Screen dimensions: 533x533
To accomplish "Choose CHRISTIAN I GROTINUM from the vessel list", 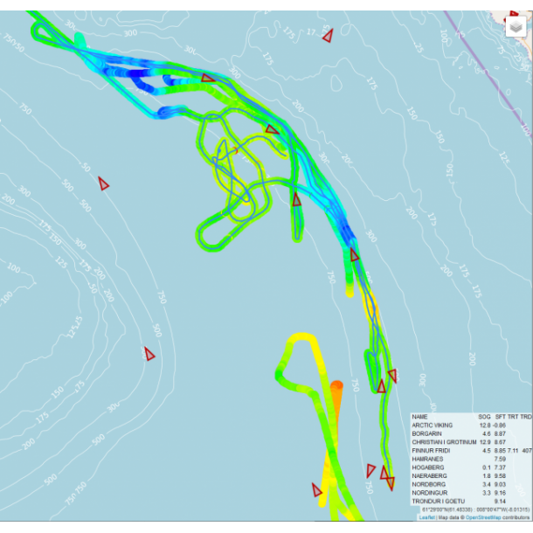I will (x=444, y=442).
